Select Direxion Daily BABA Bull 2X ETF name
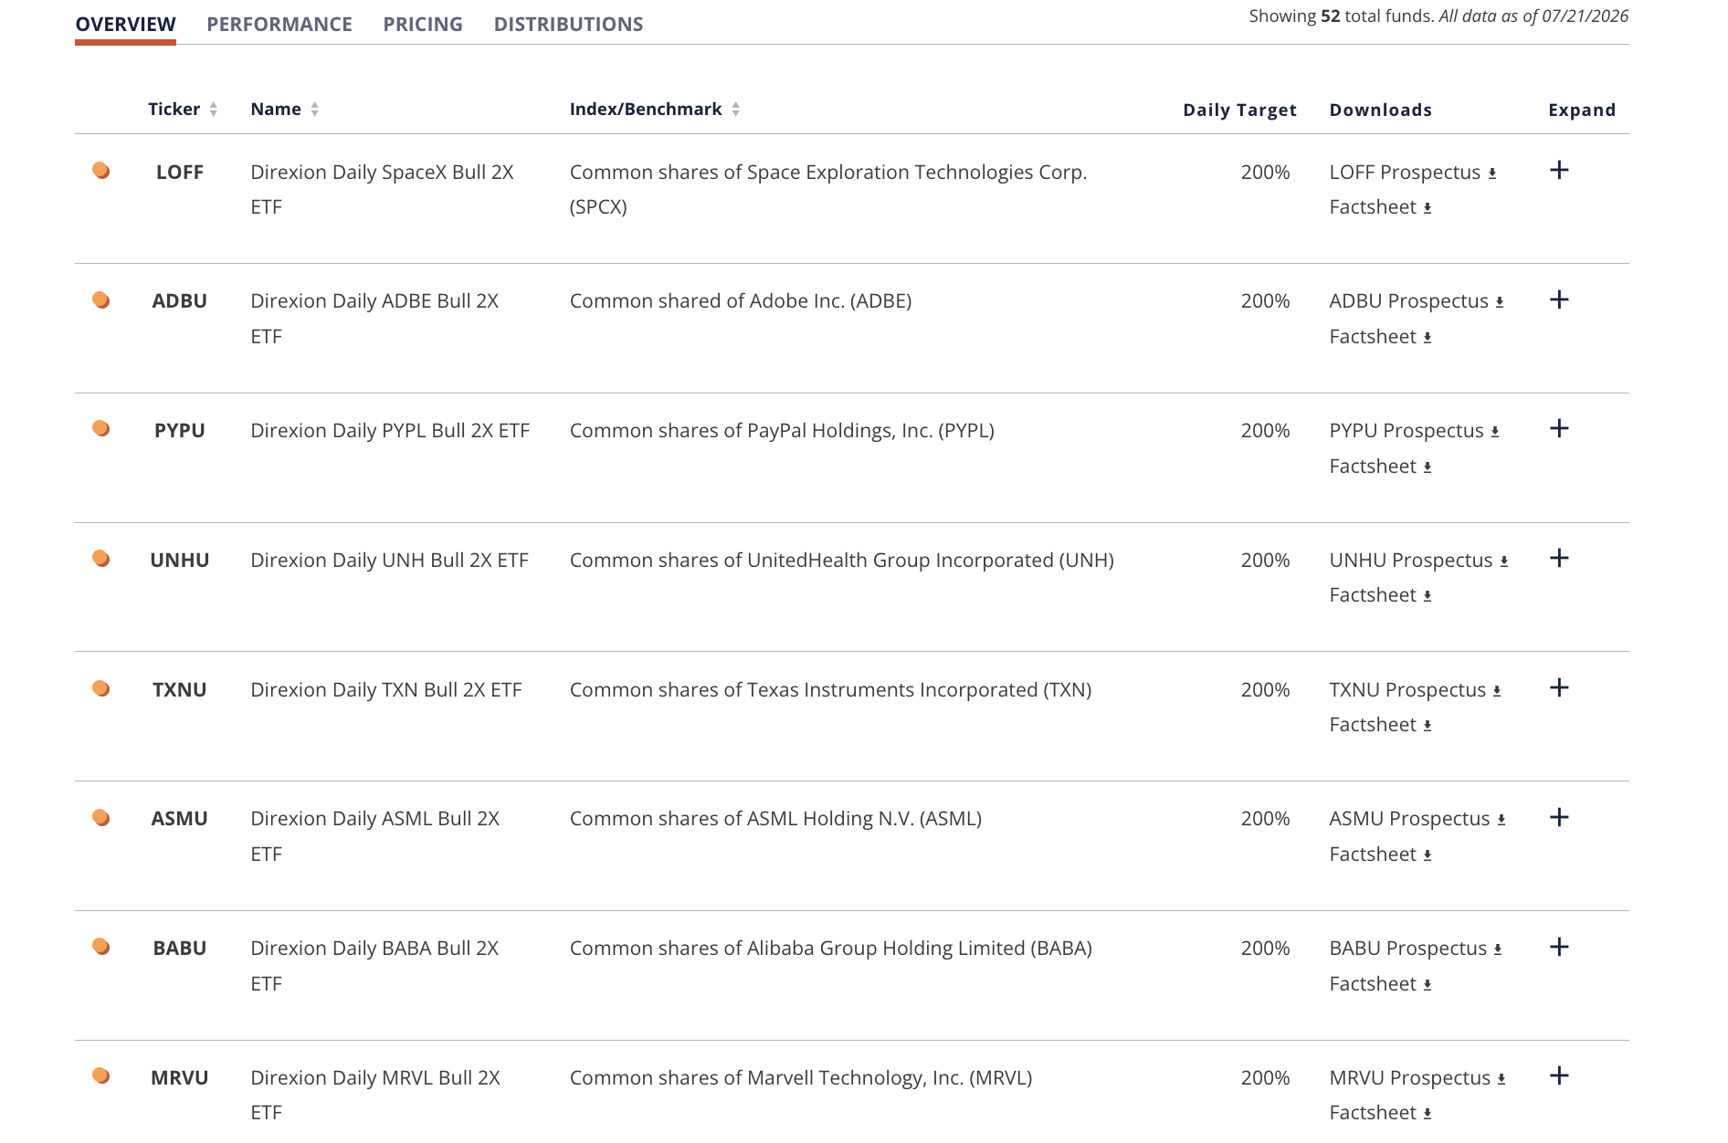The image size is (1728, 1143). (x=374, y=966)
